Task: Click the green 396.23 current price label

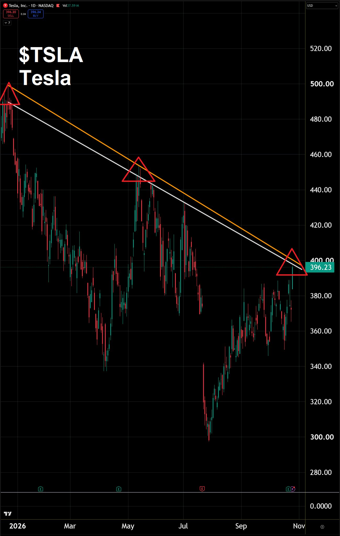Action: coord(320,267)
